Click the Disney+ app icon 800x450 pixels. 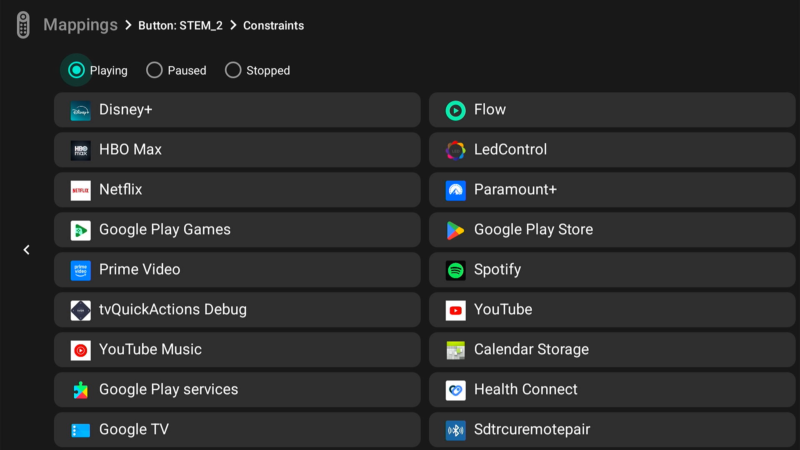(80, 110)
